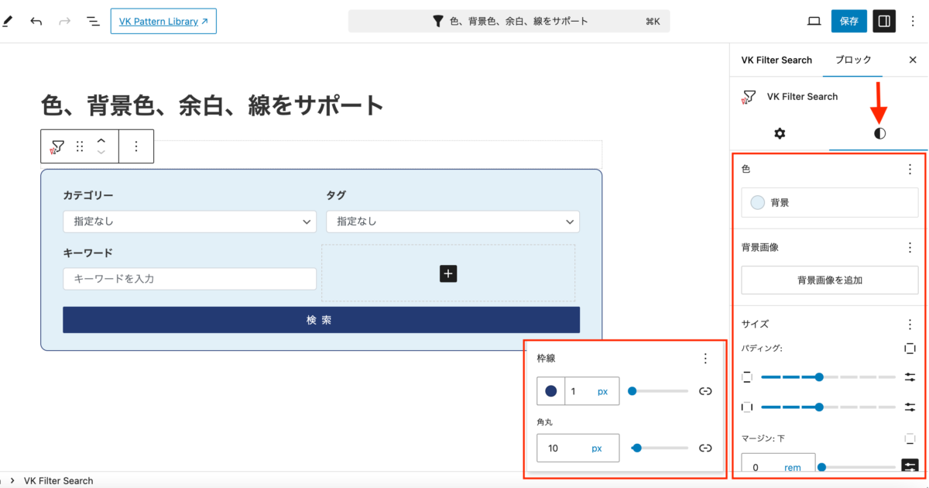The height and width of the screenshot is (488, 929).
Task: Open the タグ dropdown
Action: point(452,222)
